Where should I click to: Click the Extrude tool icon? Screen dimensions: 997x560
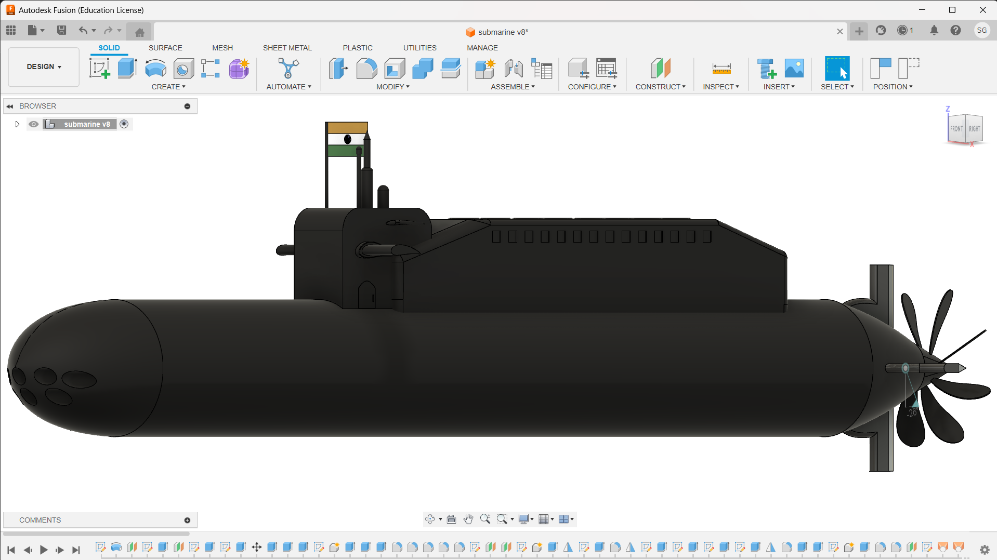(x=127, y=68)
